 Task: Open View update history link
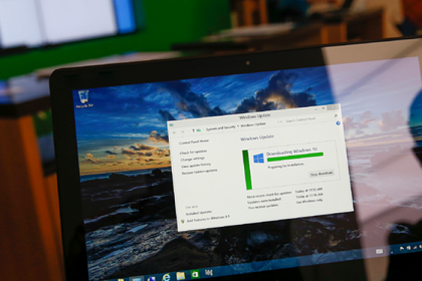click(x=196, y=165)
